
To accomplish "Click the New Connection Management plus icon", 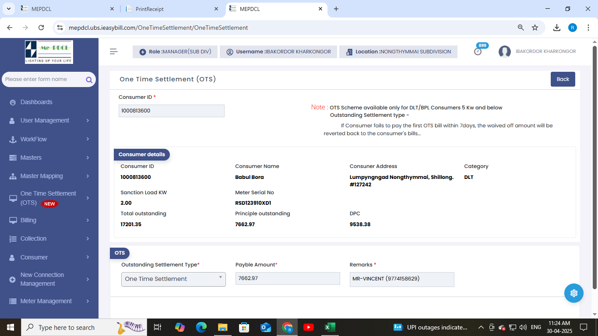I will [13, 280].
